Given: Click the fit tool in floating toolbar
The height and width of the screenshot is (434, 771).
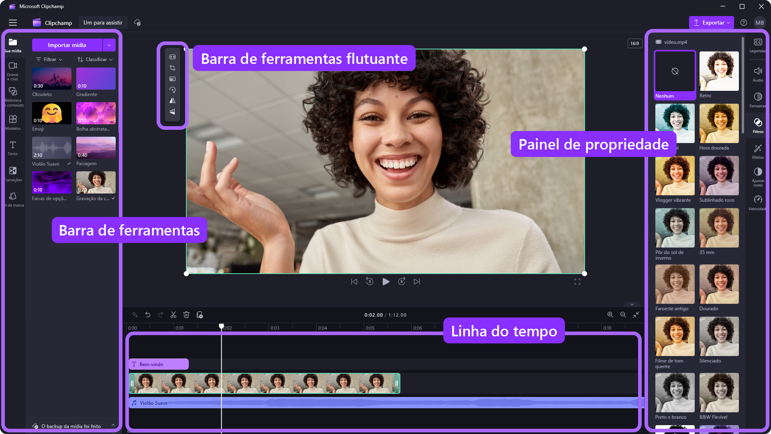Looking at the screenshot, I should tap(173, 57).
